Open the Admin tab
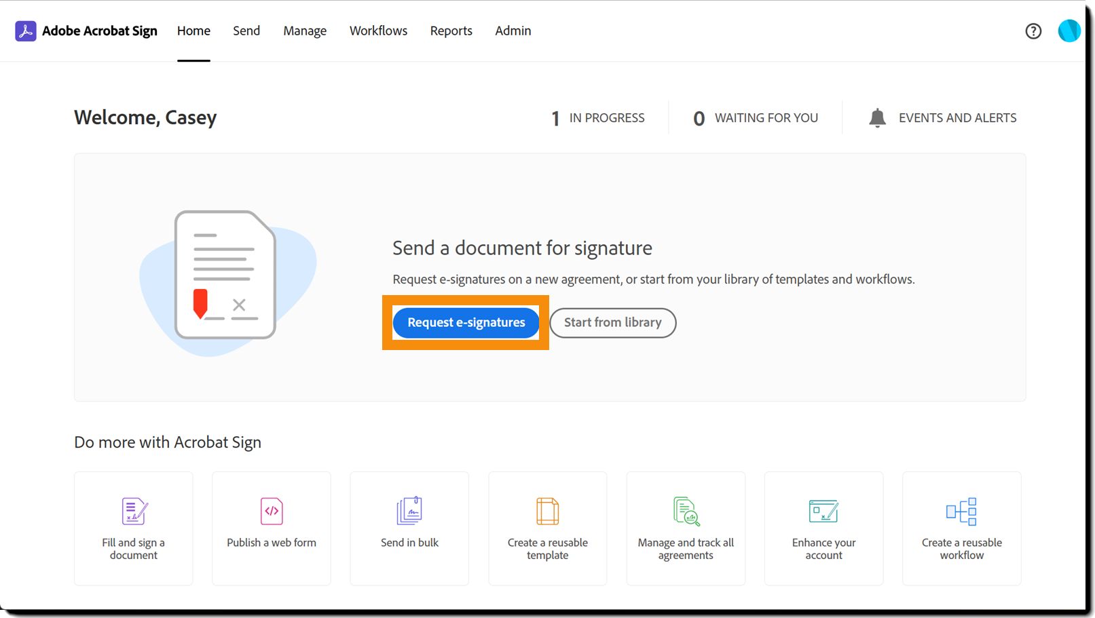 [513, 31]
